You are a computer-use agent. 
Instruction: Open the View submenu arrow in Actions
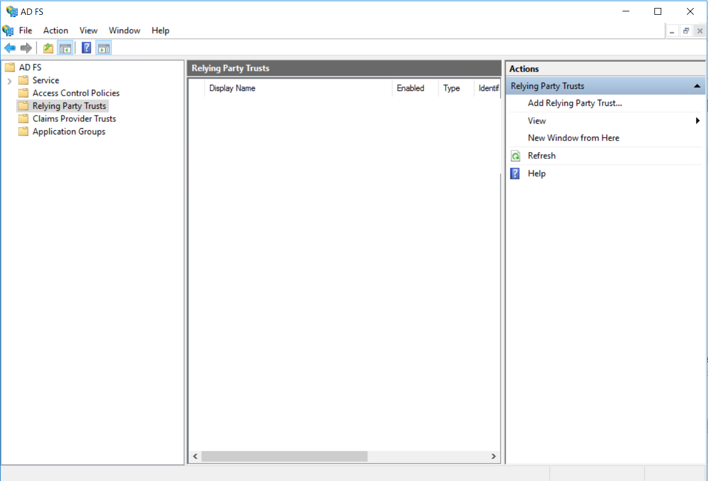click(x=698, y=121)
